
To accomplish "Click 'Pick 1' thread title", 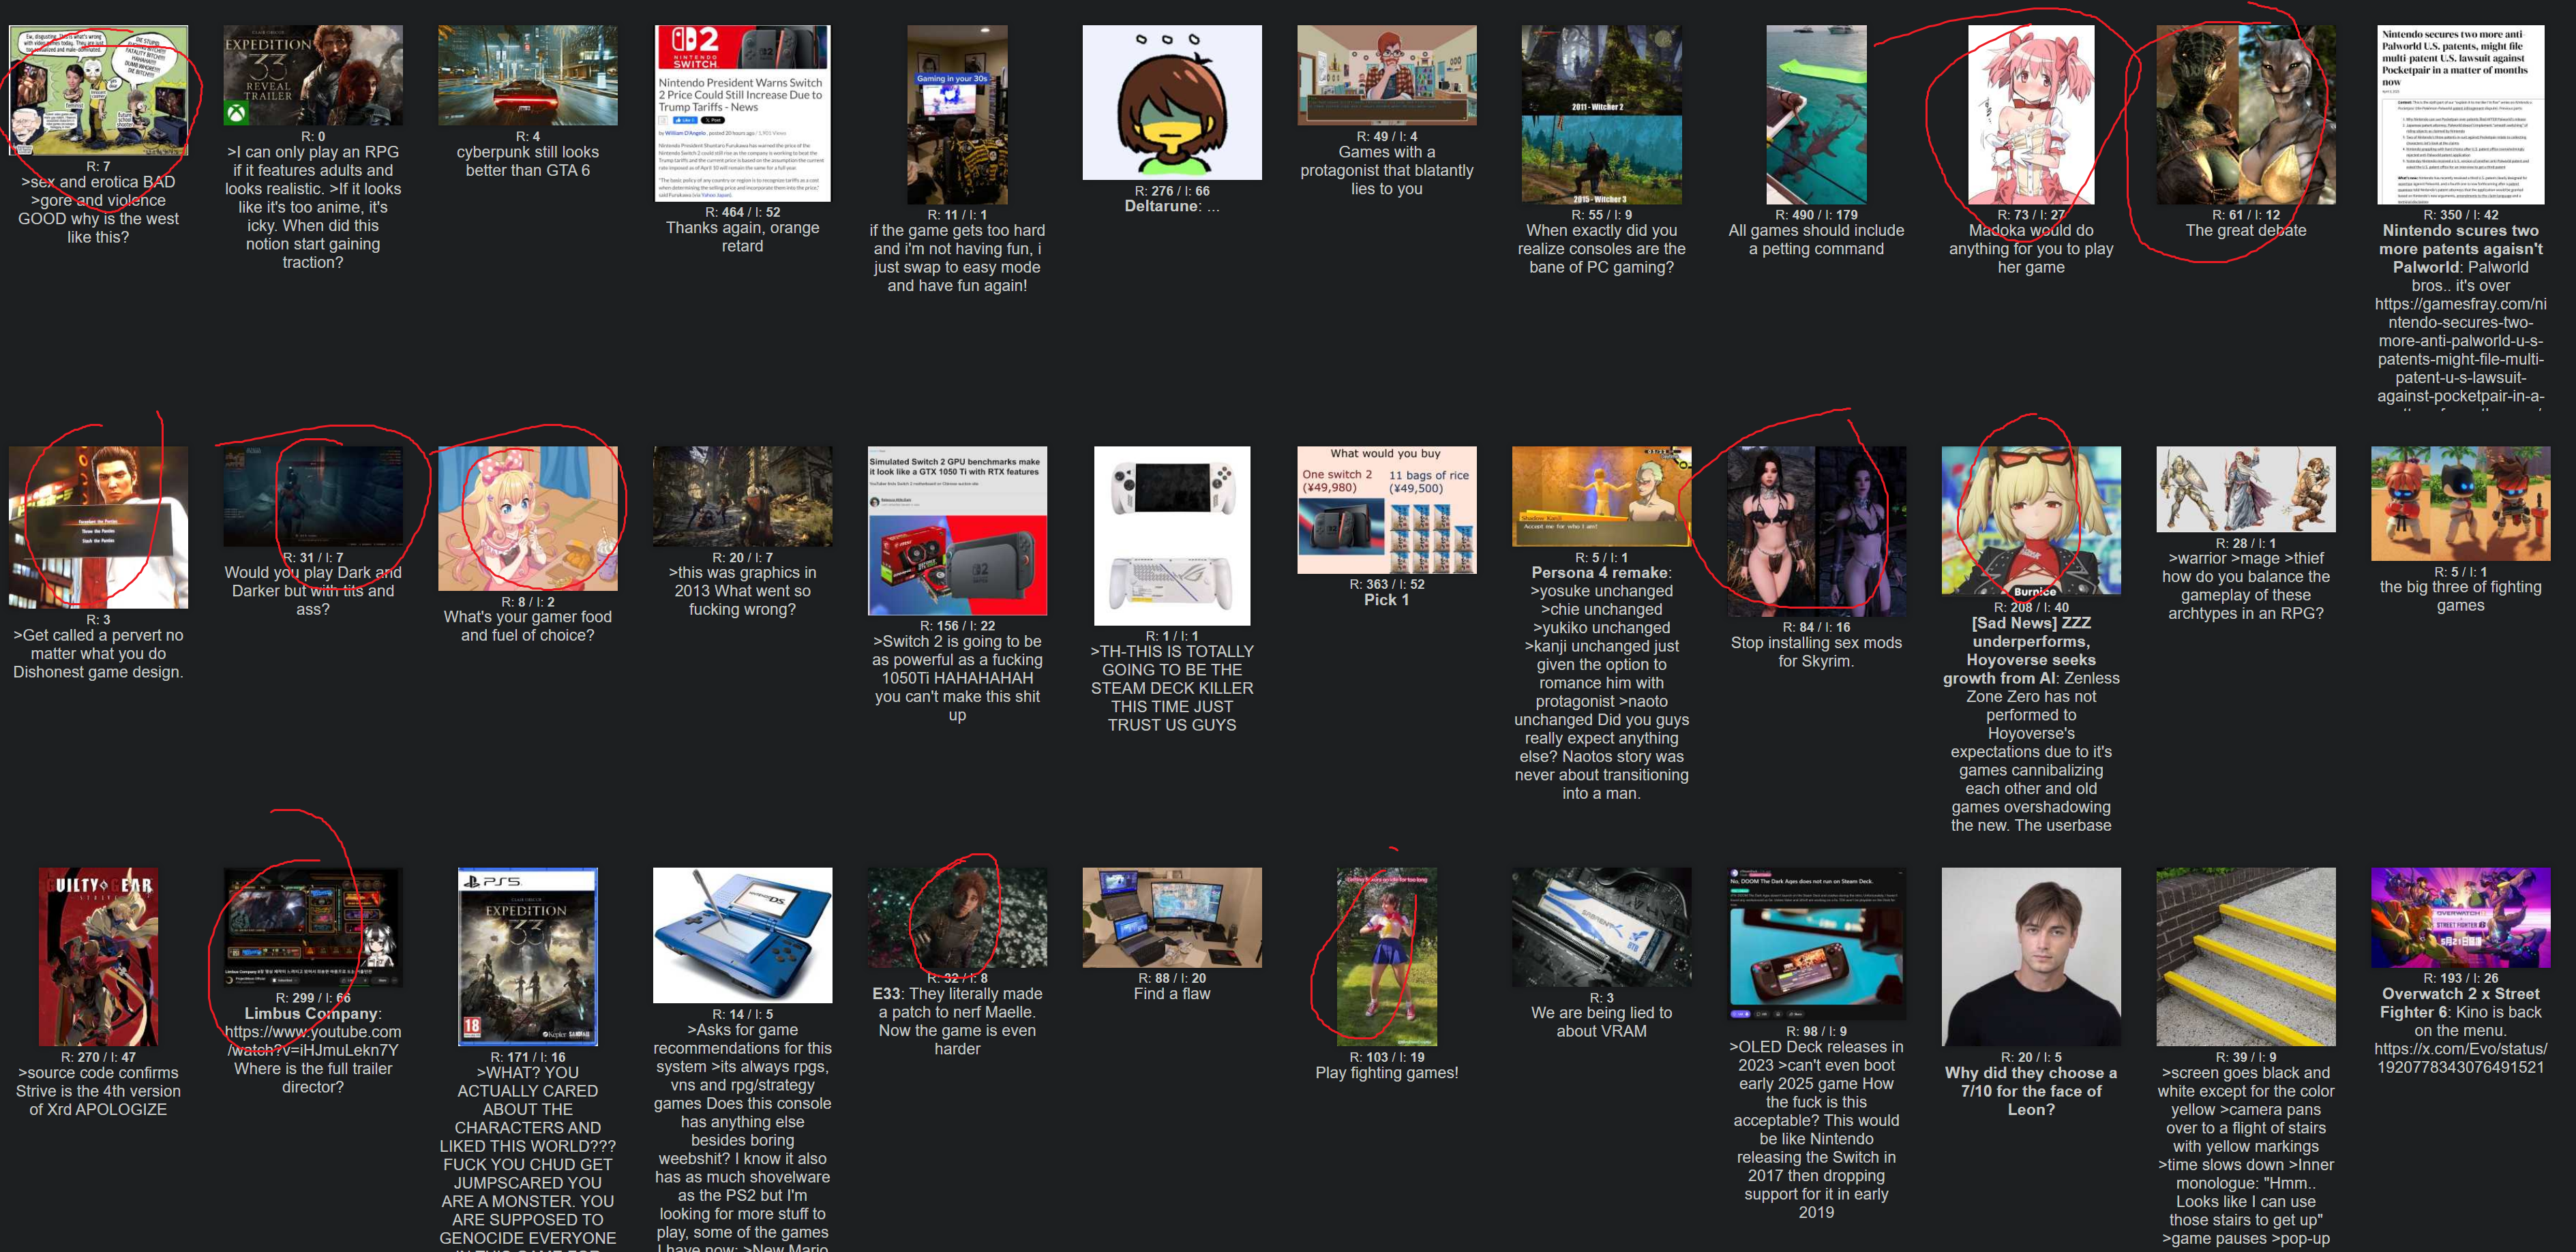I will tap(1387, 600).
